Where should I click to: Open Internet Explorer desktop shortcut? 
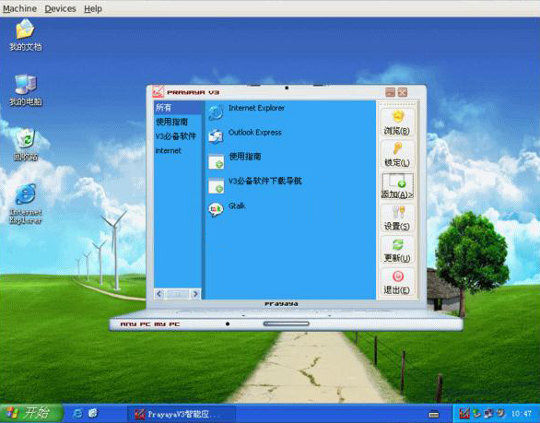pos(25,204)
